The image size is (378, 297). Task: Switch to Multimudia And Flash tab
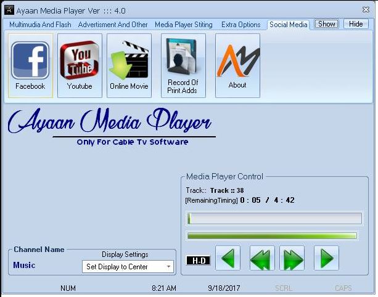[x=40, y=25]
